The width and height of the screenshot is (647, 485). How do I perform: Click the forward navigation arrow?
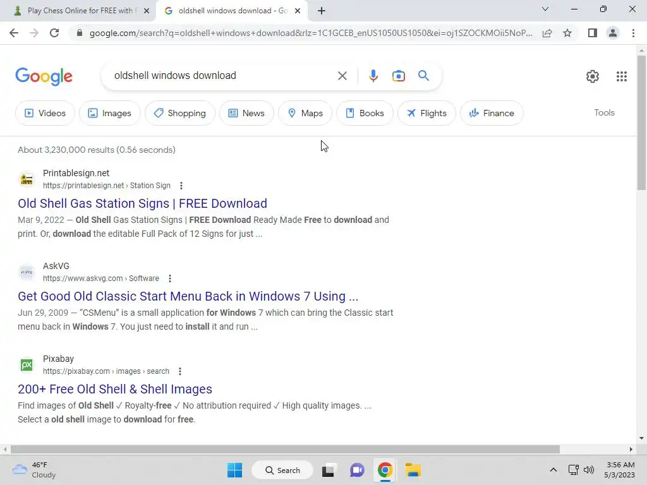(34, 33)
